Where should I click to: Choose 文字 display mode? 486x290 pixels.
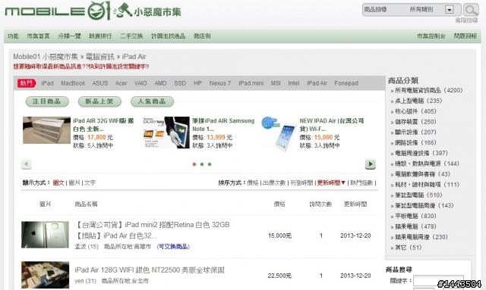coord(90,182)
